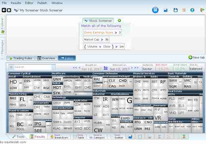Open the File menu
The height and width of the screenshot is (144, 206).
click(4, 3)
